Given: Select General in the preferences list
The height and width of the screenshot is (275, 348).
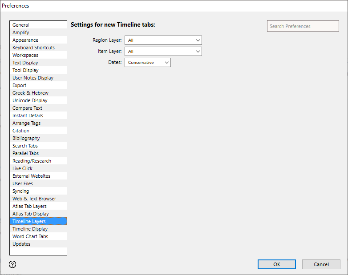Looking at the screenshot, I should tap(21, 25).
